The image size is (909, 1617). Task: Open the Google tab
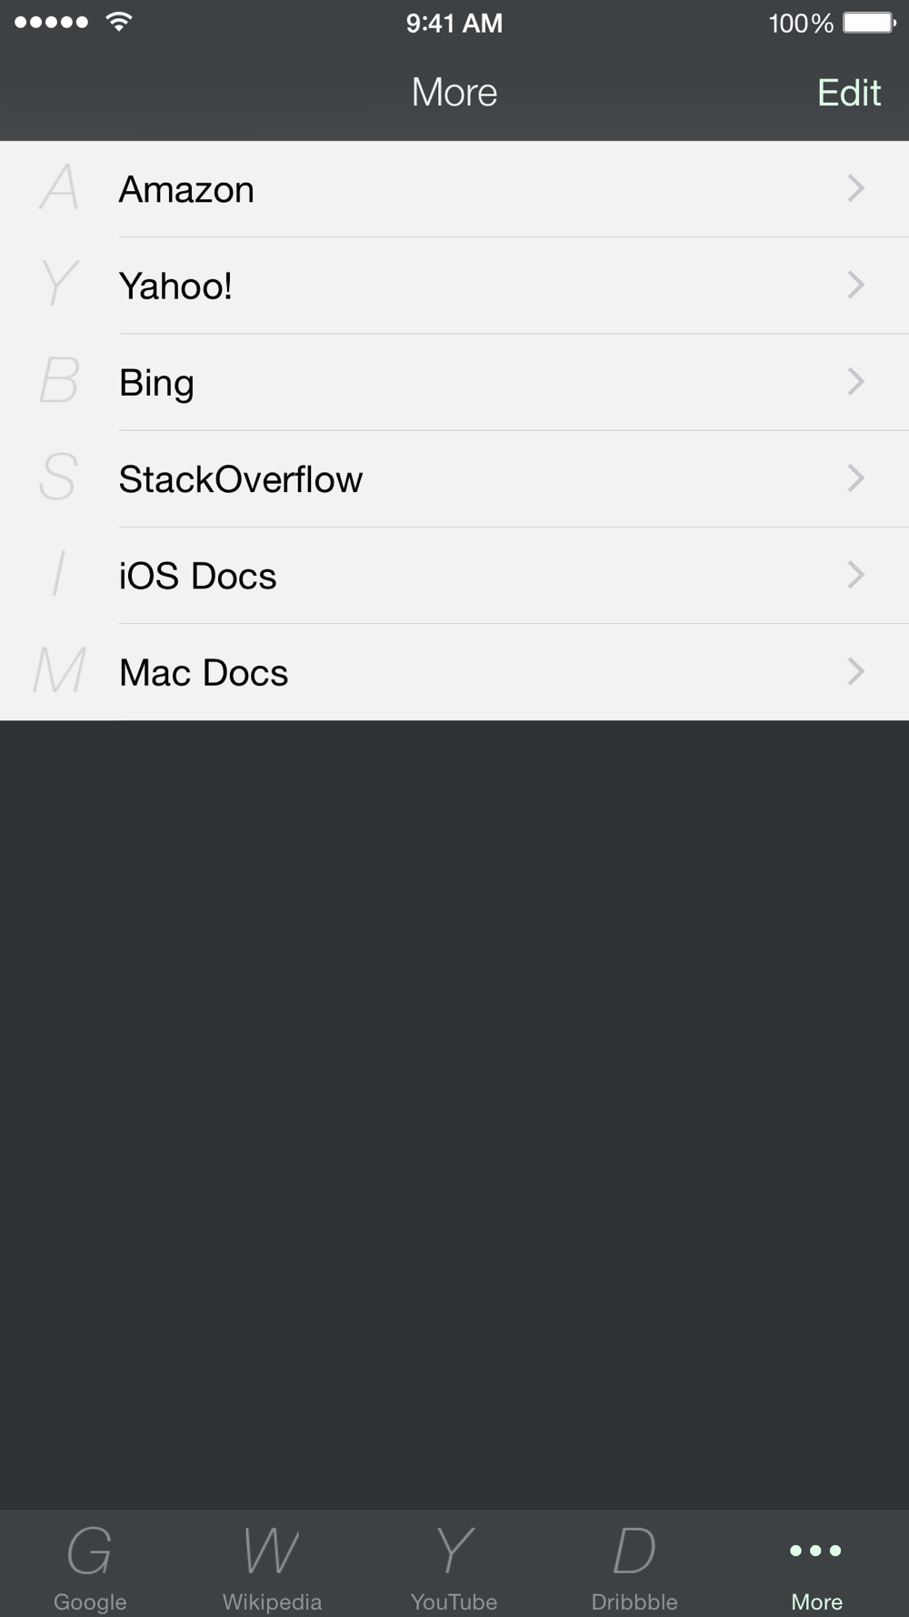coord(90,1564)
